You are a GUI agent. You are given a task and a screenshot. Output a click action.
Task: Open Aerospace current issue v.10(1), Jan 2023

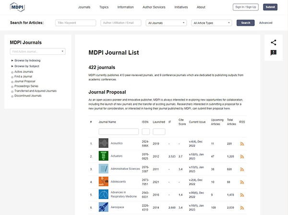196,207
